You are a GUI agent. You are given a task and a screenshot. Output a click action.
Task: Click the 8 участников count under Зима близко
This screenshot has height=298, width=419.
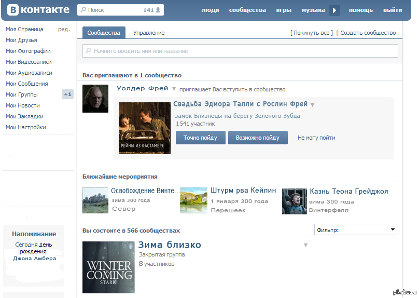[157, 264]
